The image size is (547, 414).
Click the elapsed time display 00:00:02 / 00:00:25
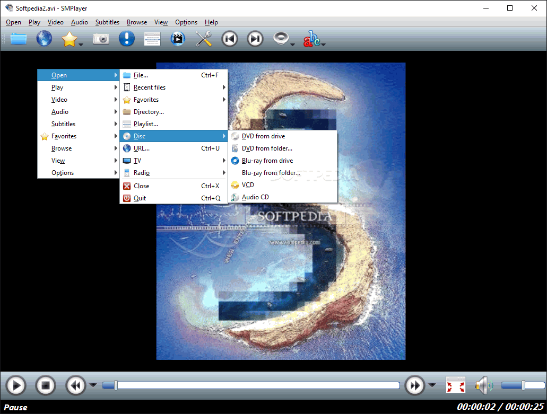pyautogui.click(x=500, y=407)
